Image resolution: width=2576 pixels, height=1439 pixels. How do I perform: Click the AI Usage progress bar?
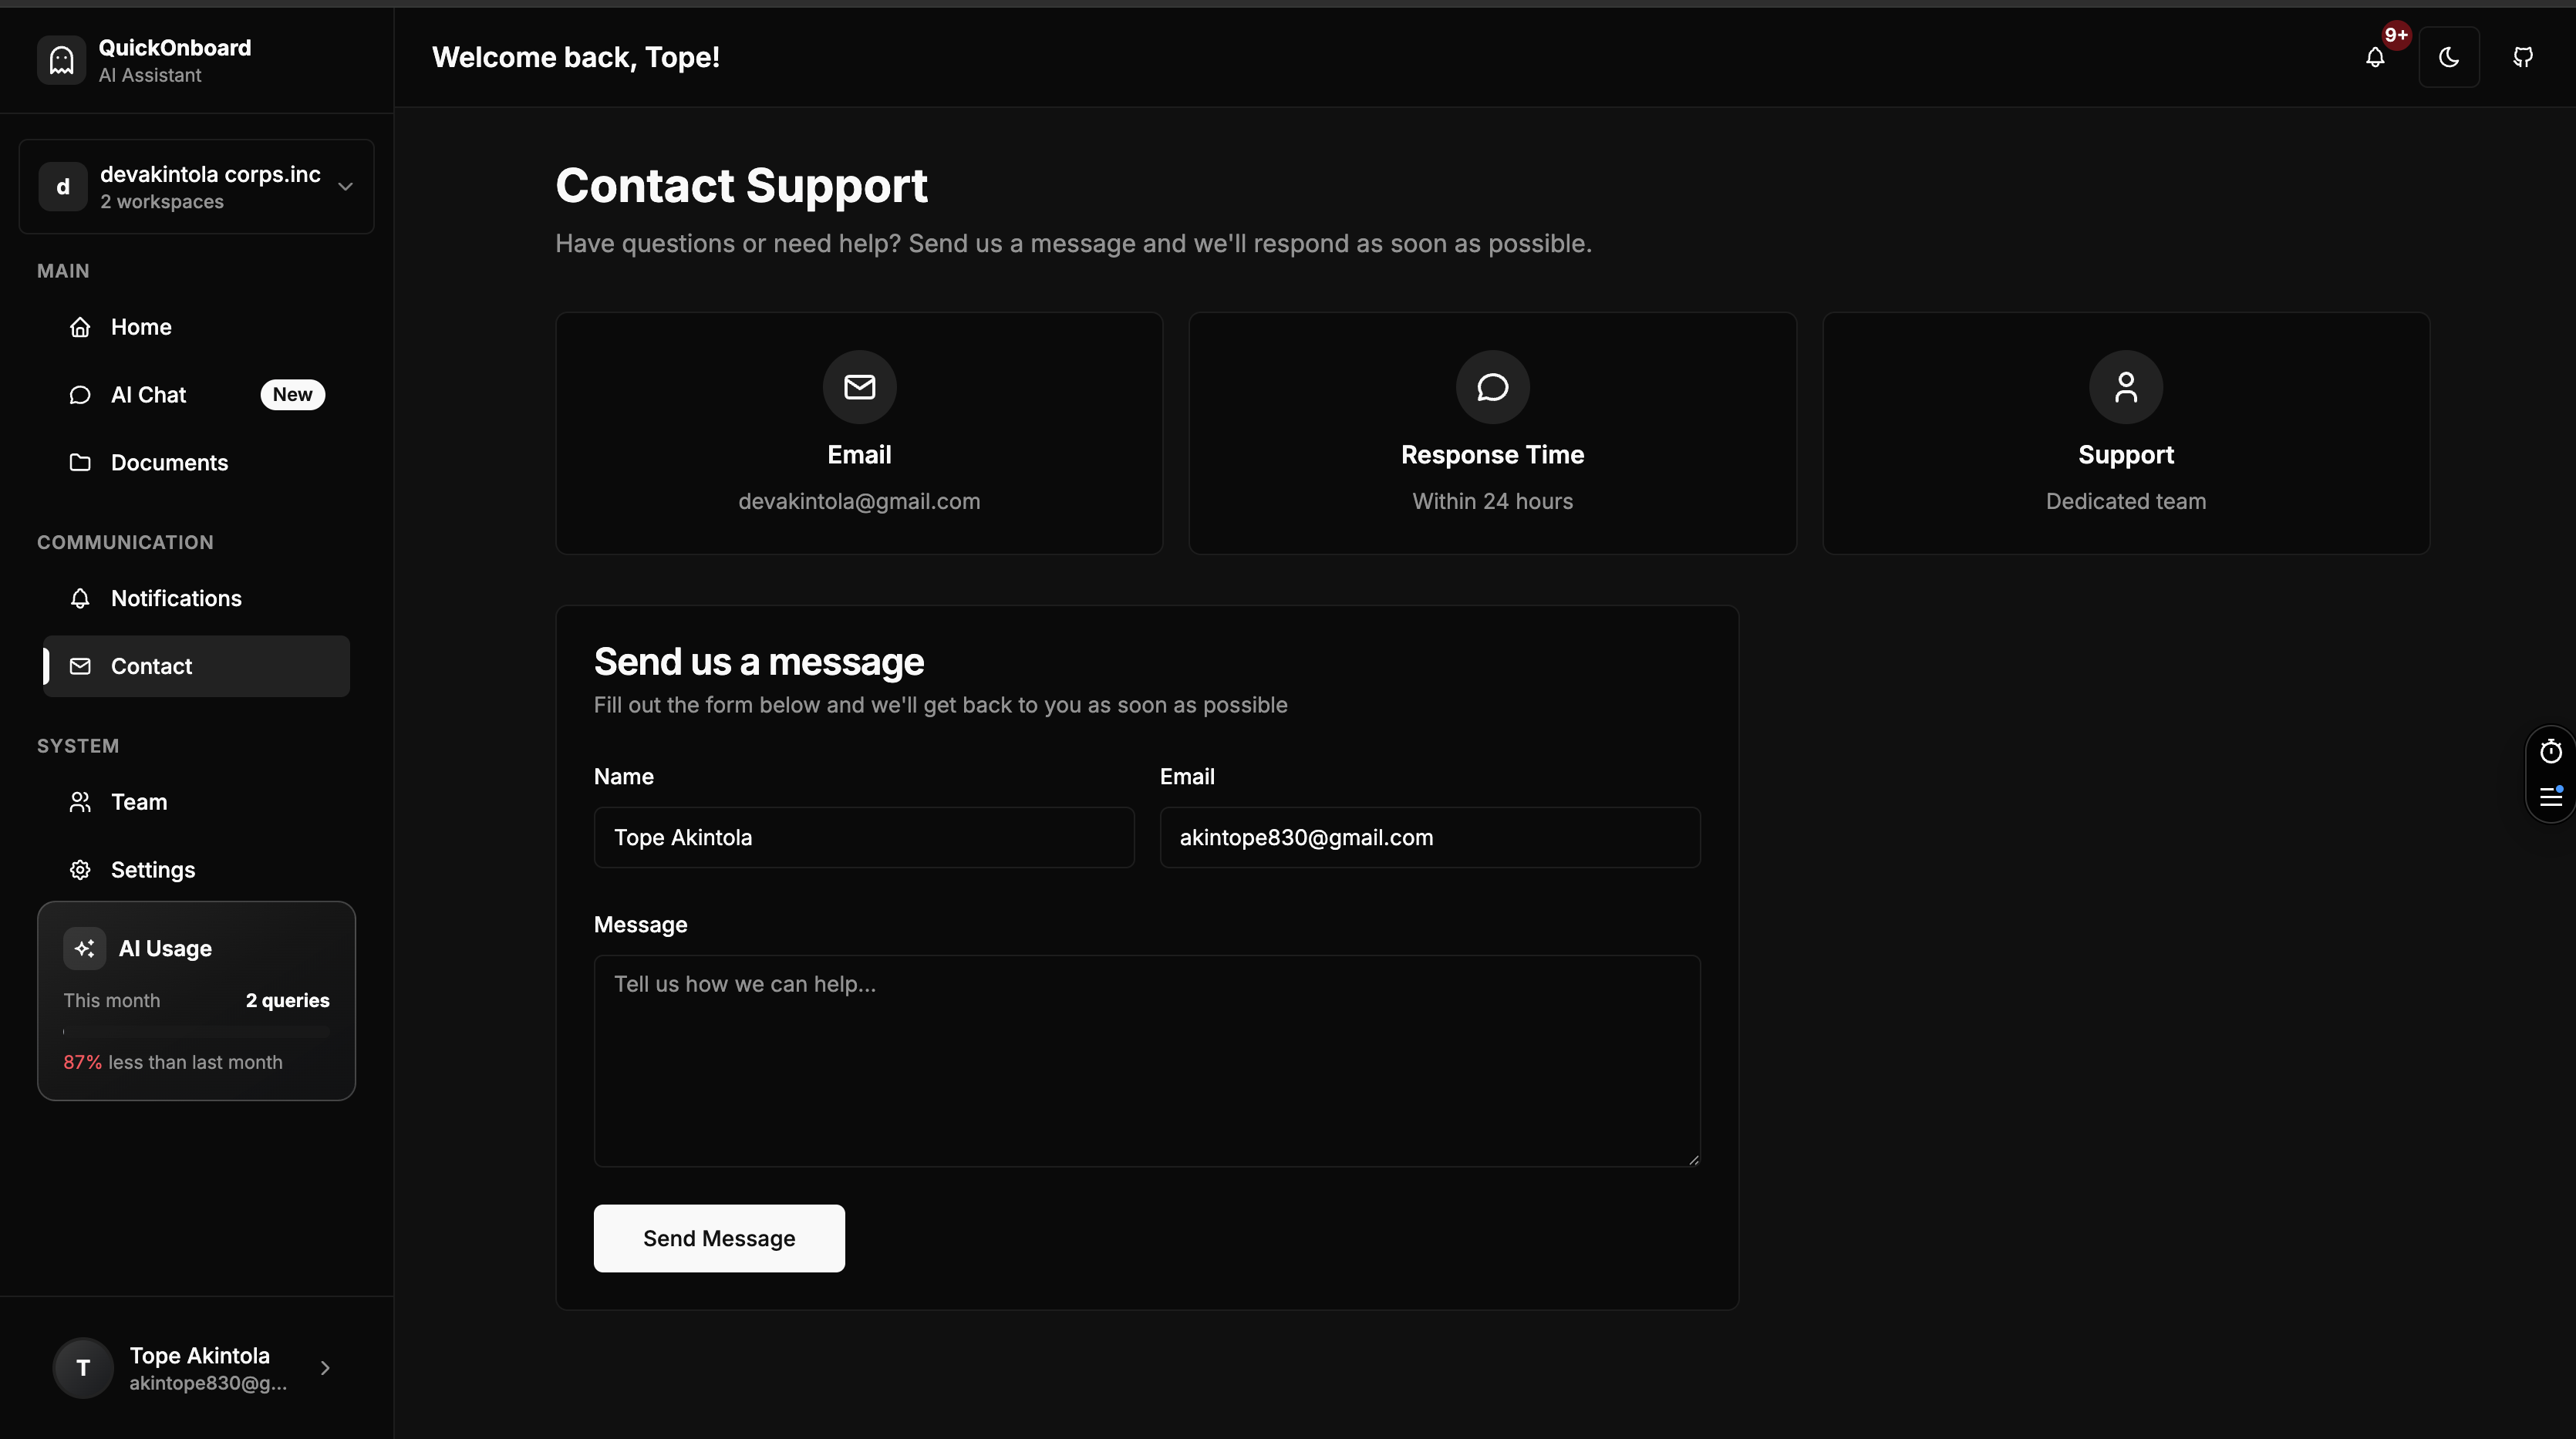[x=196, y=1032]
